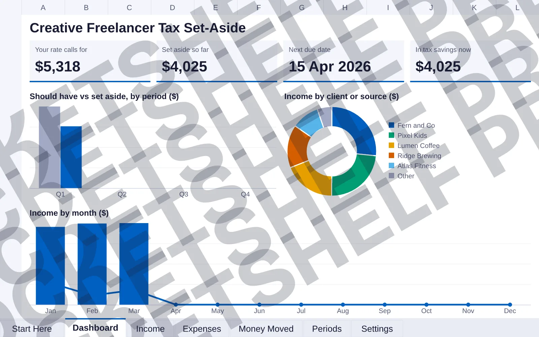The height and width of the screenshot is (337, 539).
Task: Click the Lumen Coffee legend swatch
Action: click(x=391, y=145)
